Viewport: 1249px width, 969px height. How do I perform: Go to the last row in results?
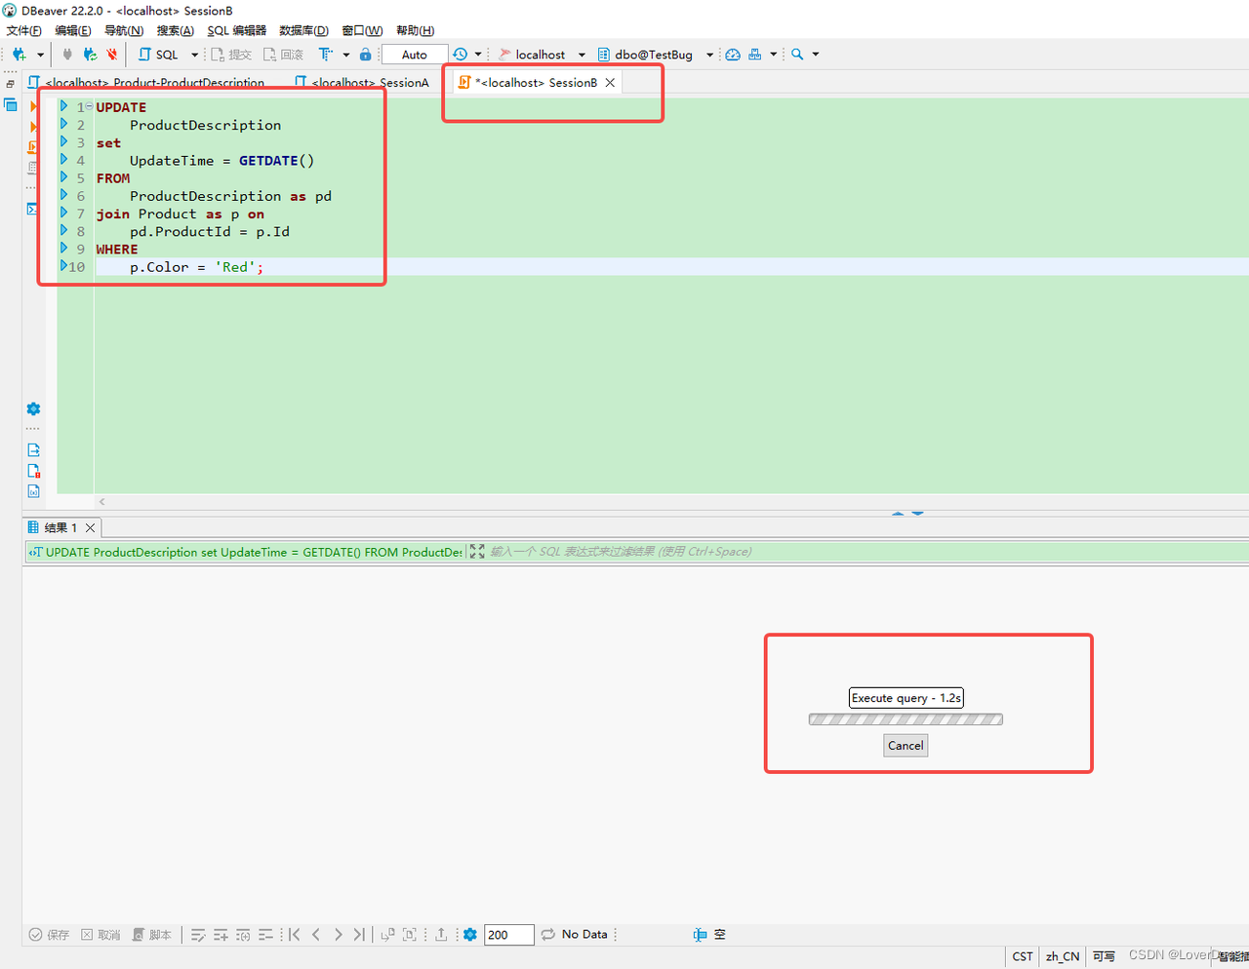pyautogui.click(x=359, y=935)
